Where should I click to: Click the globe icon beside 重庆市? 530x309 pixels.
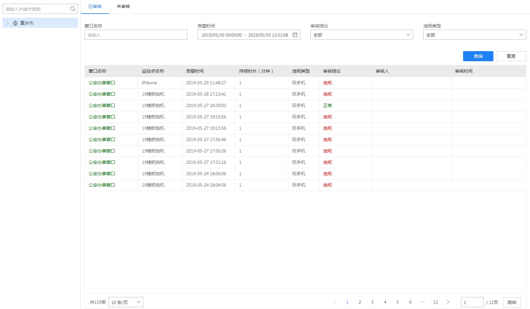pyautogui.click(x=15, y=23)
